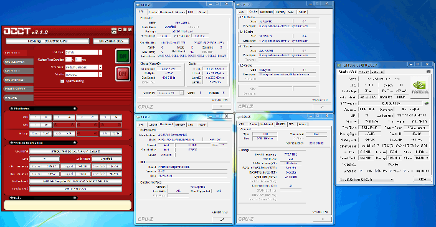Click the BIOS Version field in GPU-Z

391,103
